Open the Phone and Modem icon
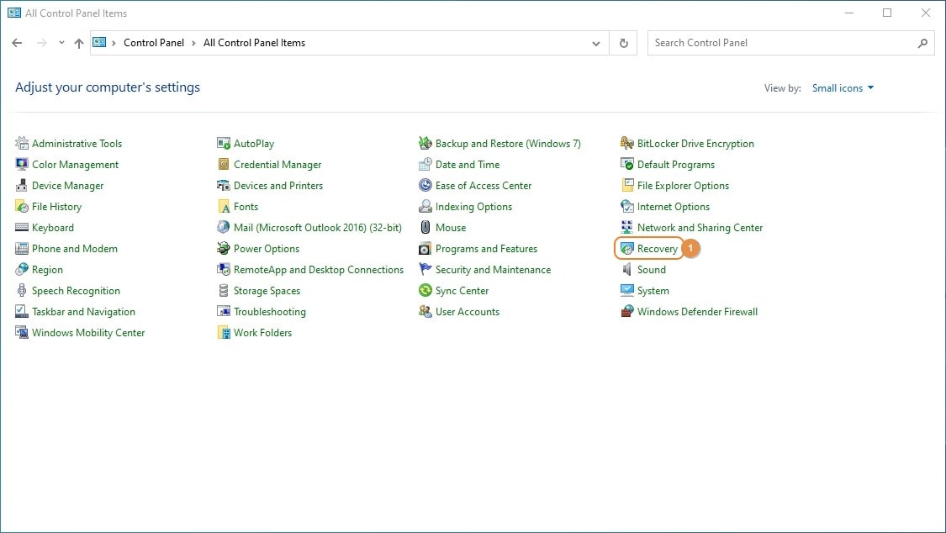Viewport: 946px width, 533px height. [x=22, y=248]
